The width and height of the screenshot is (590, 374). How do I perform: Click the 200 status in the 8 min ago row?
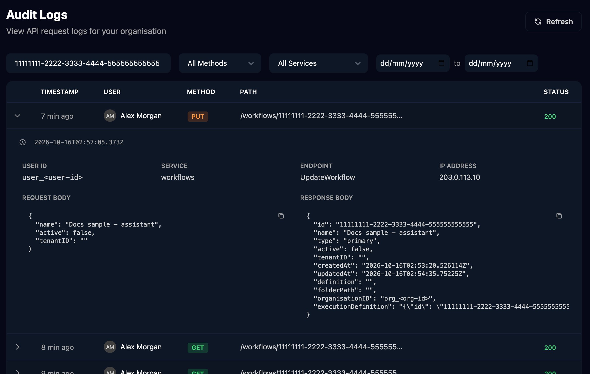pyautogui.click(x=550, y=348)
